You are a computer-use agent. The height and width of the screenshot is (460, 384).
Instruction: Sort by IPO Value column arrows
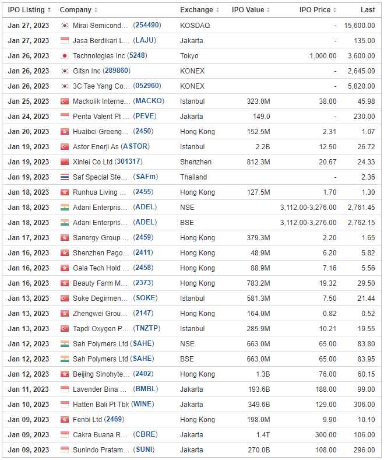[269, 10]
